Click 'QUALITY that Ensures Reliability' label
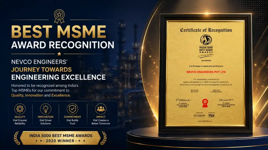 point(20,120)
